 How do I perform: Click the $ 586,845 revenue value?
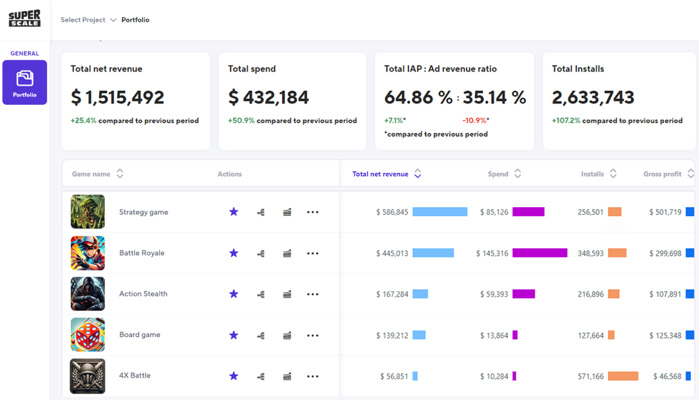coord(392,213)
